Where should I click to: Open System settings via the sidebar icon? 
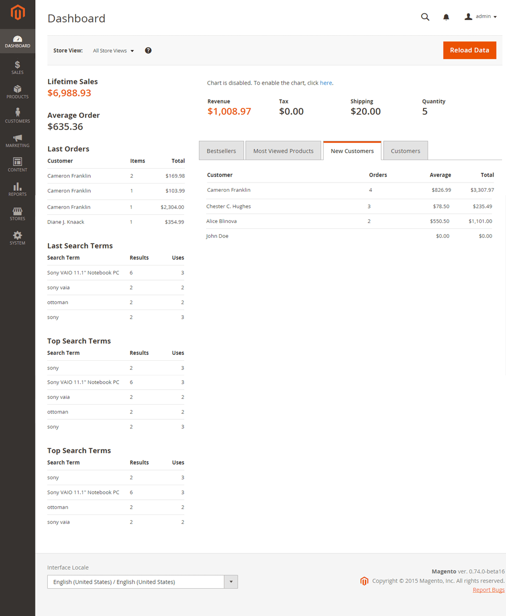coord(17,238)
